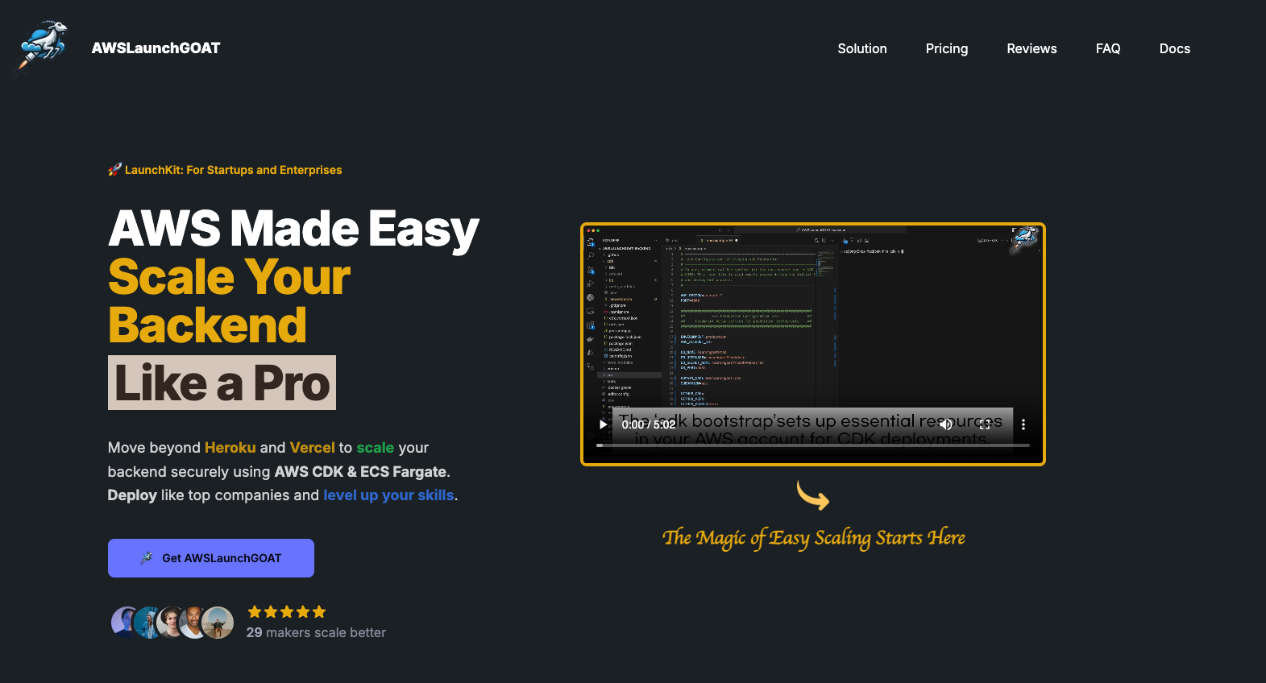This screenshot has height=683, width=1266.
Task: Click the Get AWSLaunchGOAT button
Action: pos(211,558)
